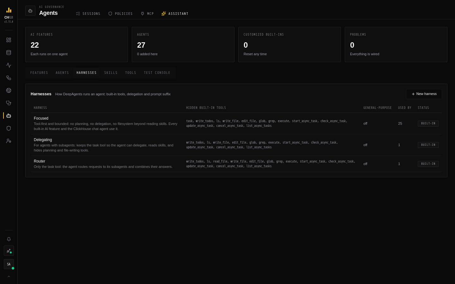Go to the Policies page

point(120,14)
